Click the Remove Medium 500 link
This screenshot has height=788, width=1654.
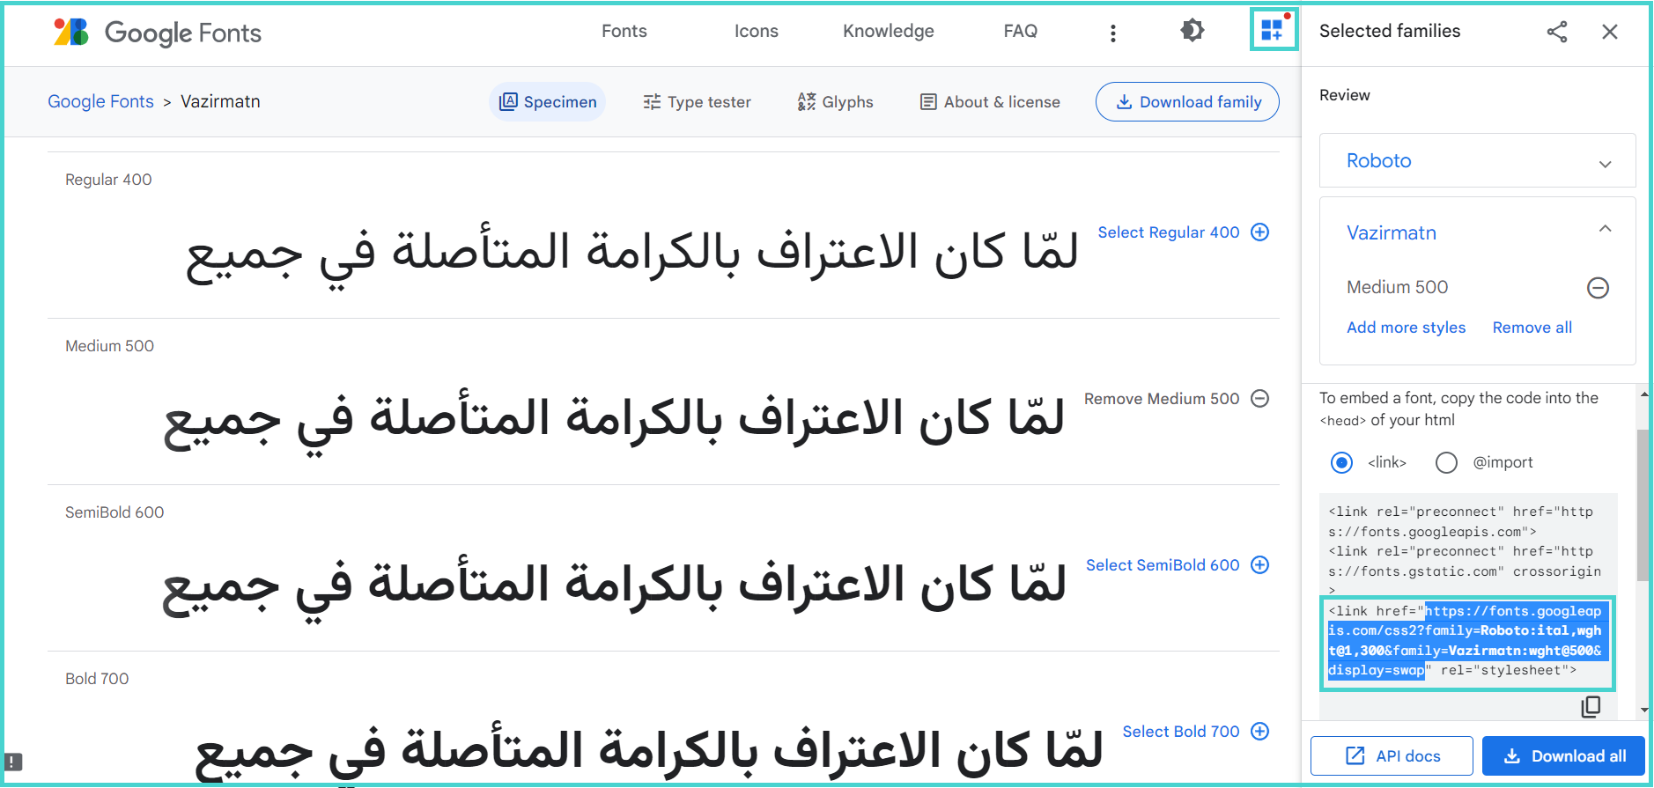coord(1162,399)
